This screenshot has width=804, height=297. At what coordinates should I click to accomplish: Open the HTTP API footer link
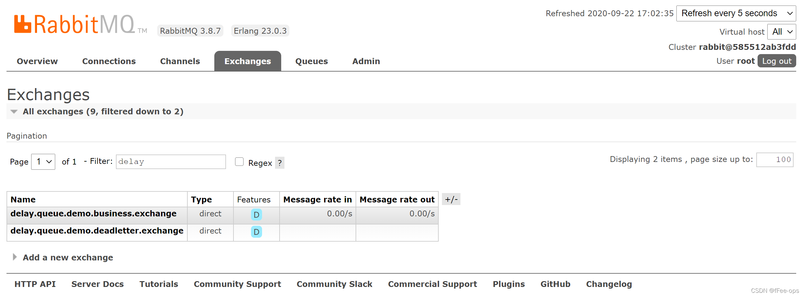(35, 284)
